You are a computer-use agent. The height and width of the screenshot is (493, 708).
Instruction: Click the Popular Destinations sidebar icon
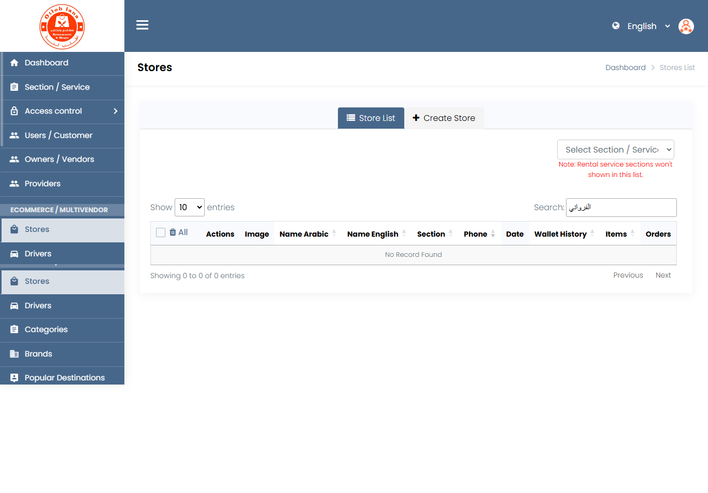pyautogui.click(x=15, y=378)
